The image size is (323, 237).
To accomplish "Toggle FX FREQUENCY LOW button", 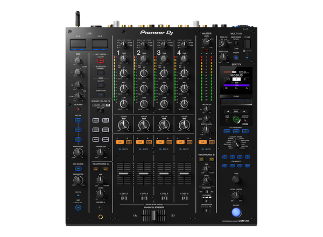I will pos(227,131).
